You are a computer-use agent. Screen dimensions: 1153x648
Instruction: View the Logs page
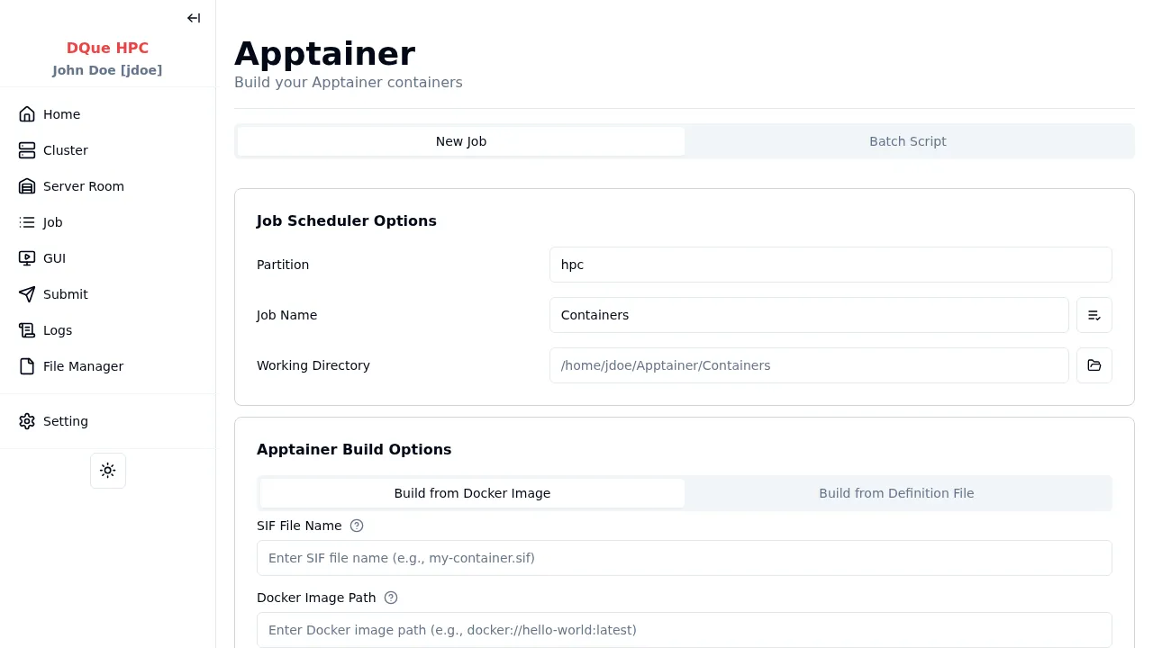coord(57,330)
